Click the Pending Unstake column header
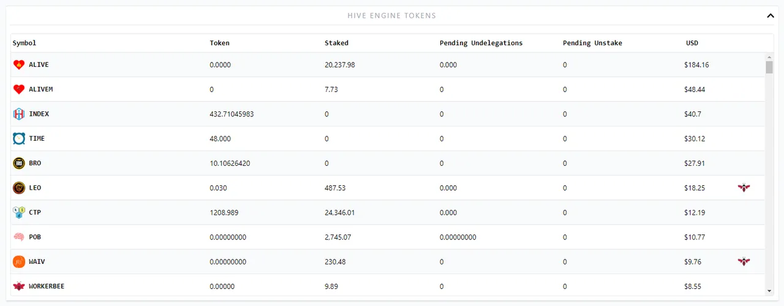 592,43
